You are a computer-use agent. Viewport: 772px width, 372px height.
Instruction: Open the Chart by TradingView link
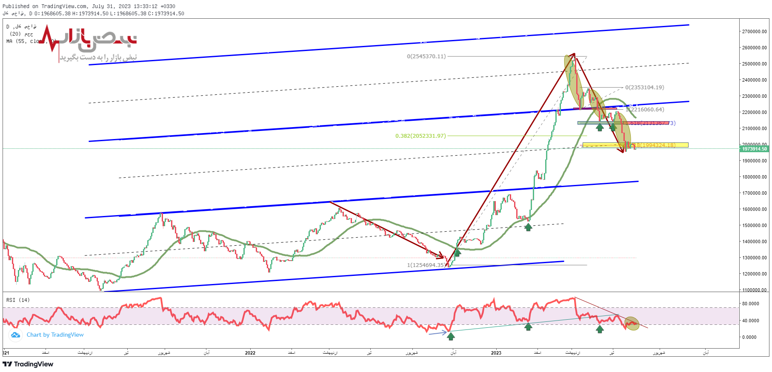[x=55, y=335]
